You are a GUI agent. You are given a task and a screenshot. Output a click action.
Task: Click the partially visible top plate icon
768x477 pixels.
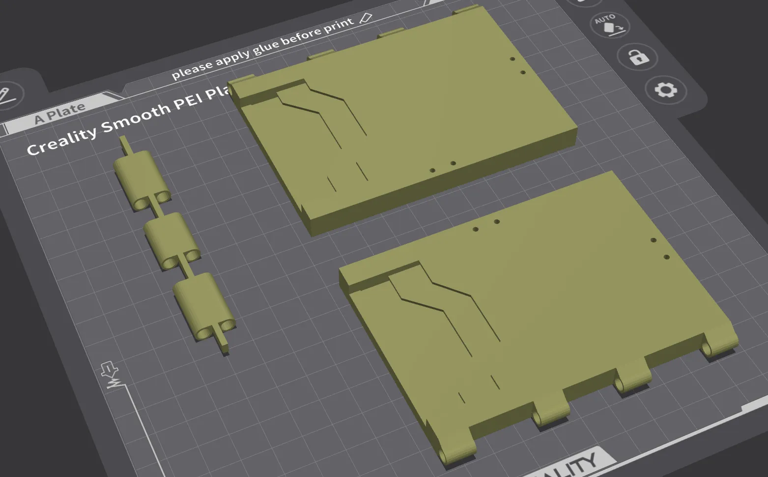tap(583, 1)
